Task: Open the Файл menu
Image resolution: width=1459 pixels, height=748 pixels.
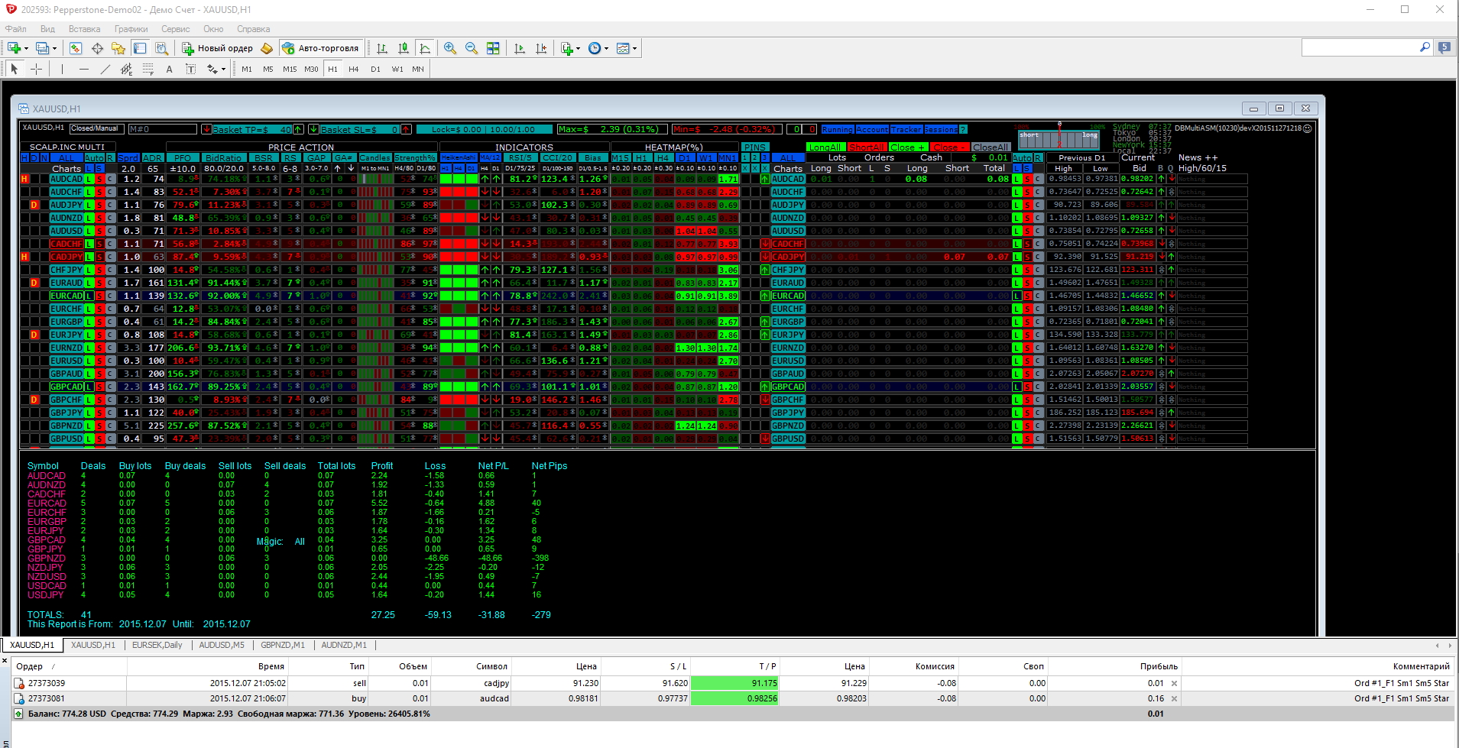Action: click(x=16, y=29)
